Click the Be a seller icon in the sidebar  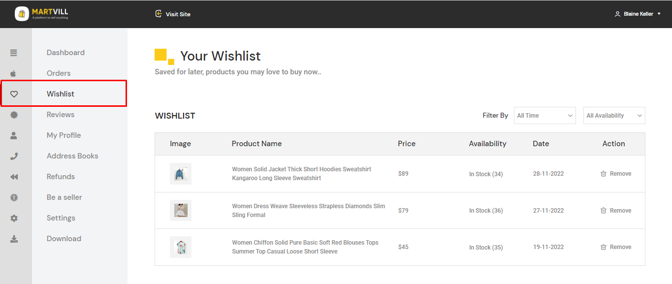(x=14, y=197)
